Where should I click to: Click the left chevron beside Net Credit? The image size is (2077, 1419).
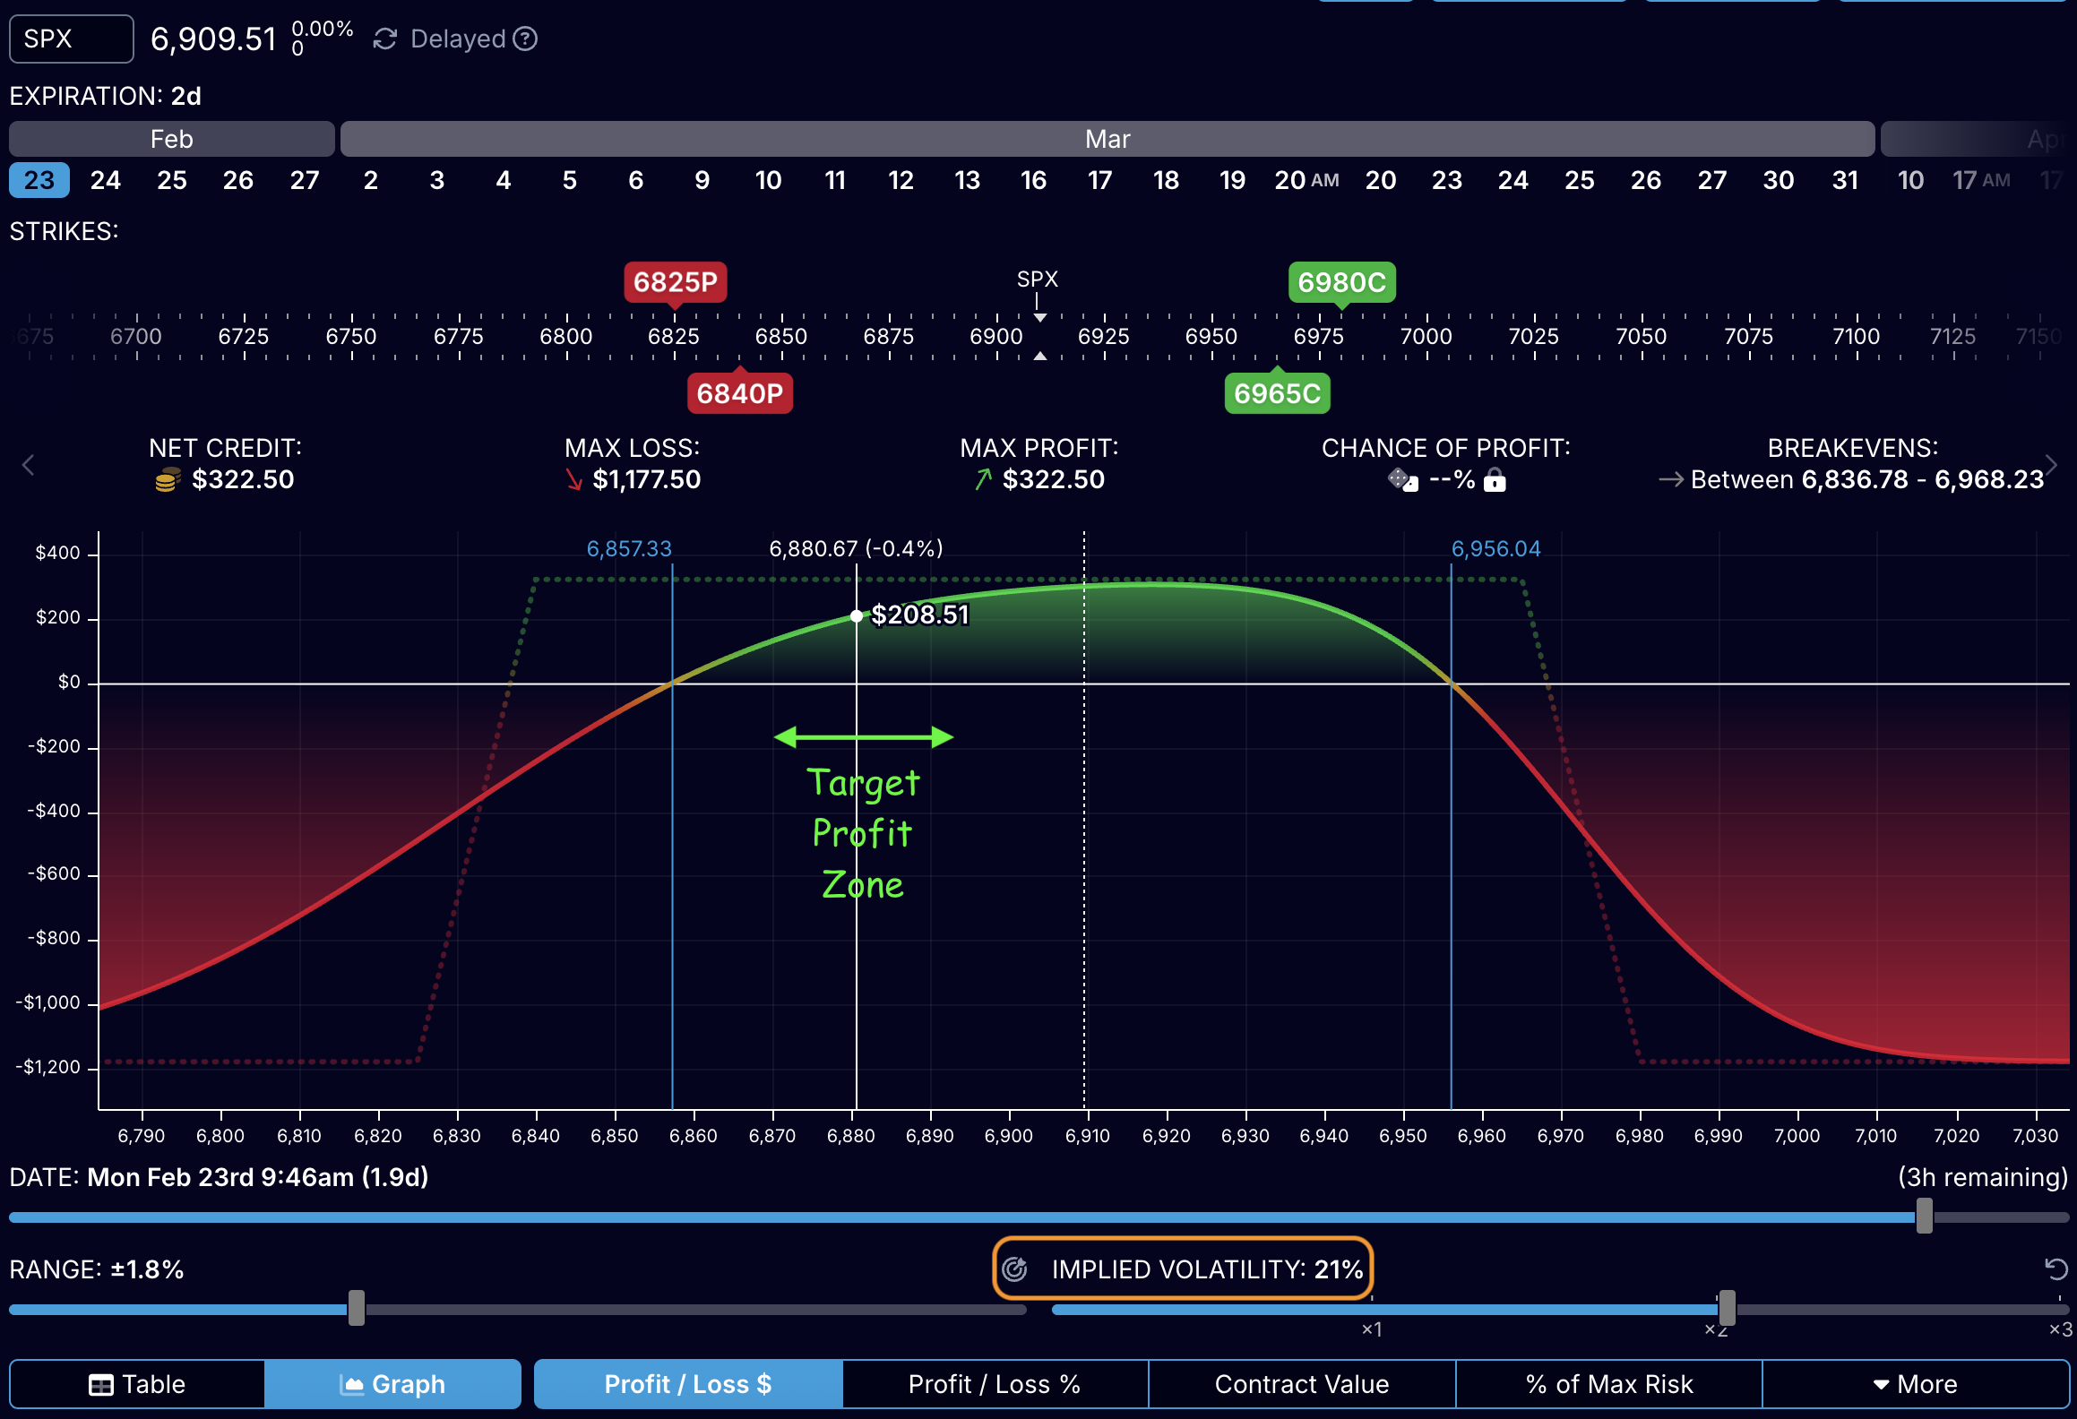point(27,464)
